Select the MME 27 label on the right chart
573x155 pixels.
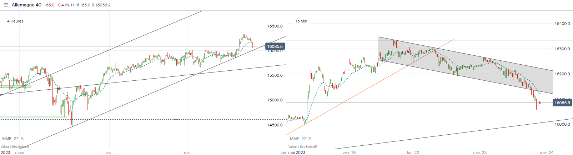coord(298,139)
